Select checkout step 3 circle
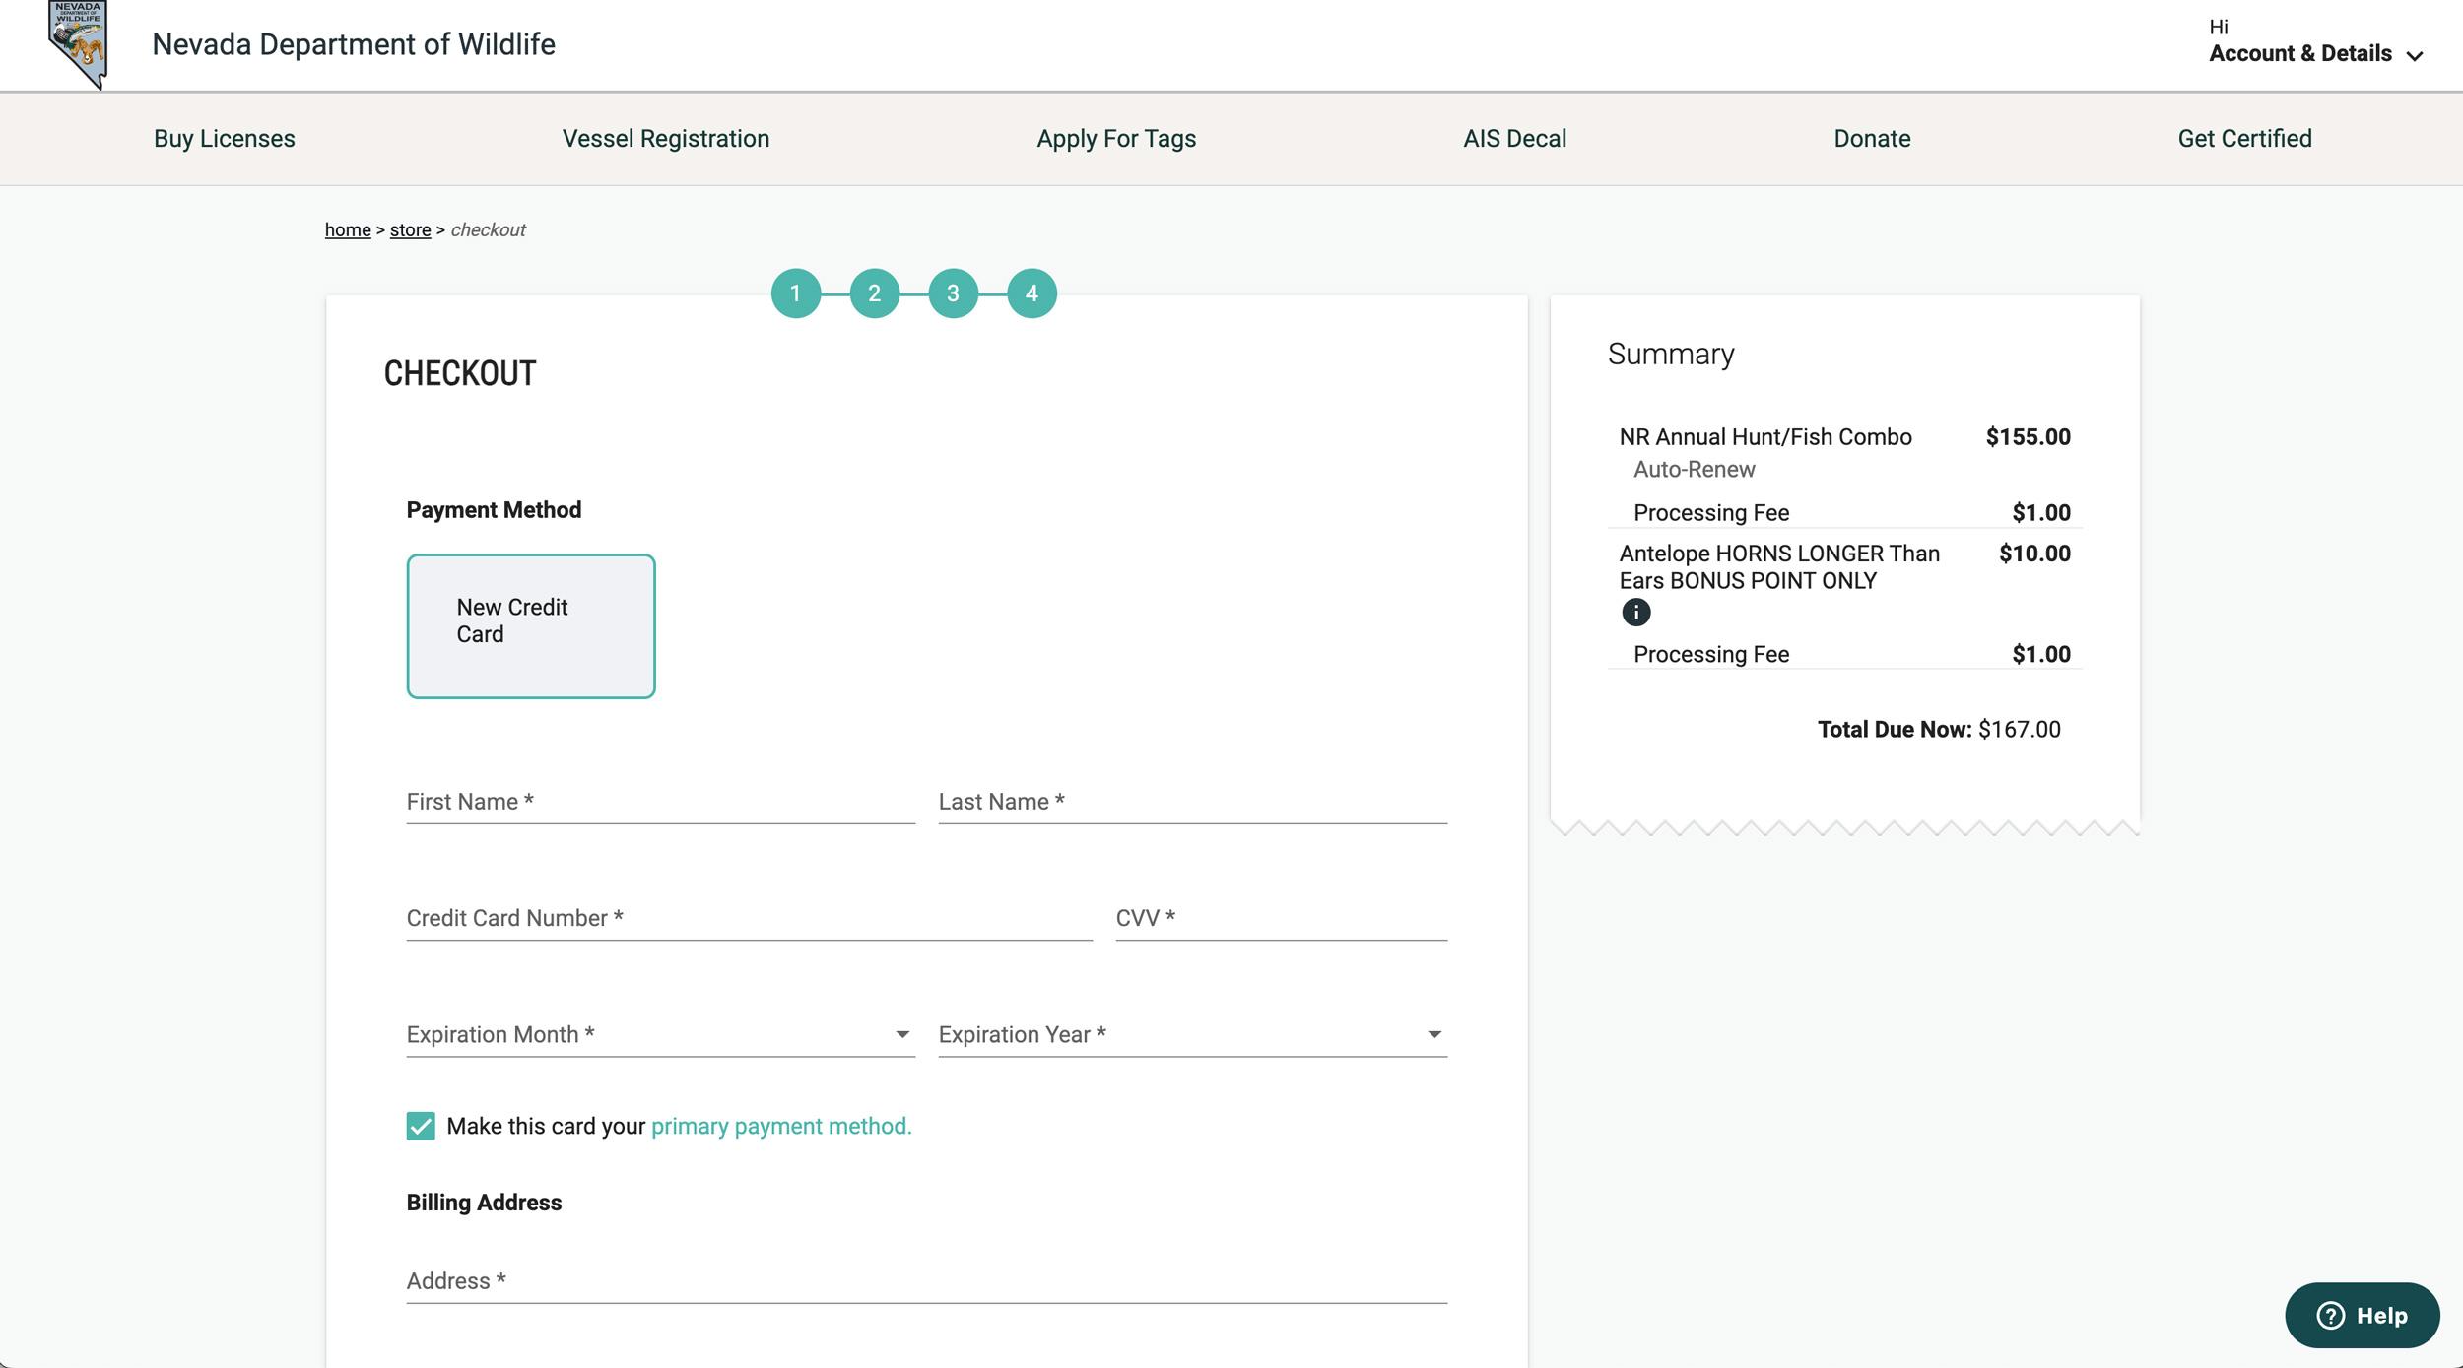 954,293
